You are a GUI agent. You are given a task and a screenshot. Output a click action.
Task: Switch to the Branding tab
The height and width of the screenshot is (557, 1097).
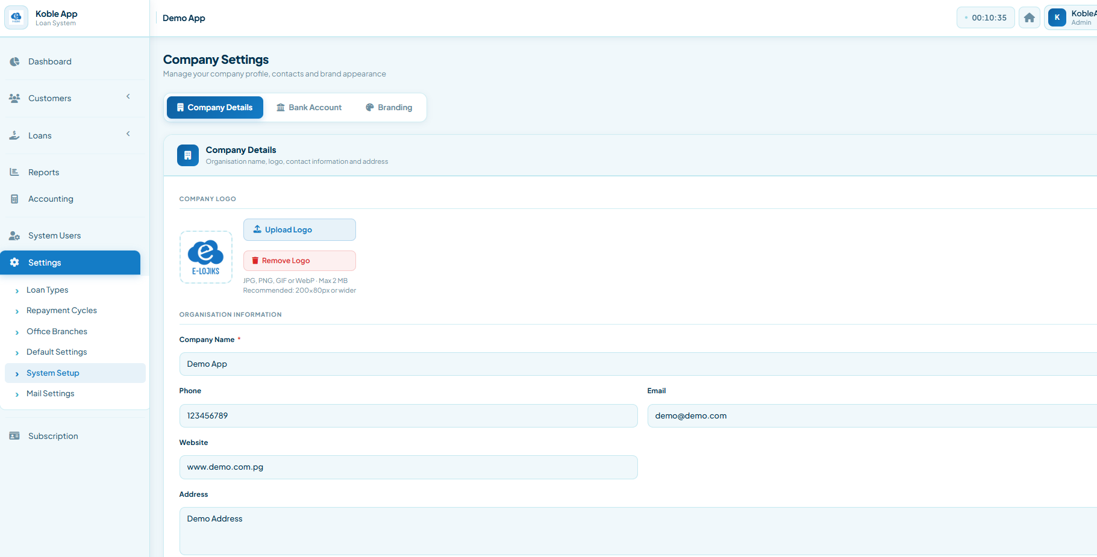point(389,108)
